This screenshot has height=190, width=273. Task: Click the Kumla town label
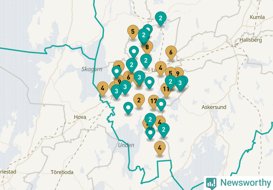[257, 17]
